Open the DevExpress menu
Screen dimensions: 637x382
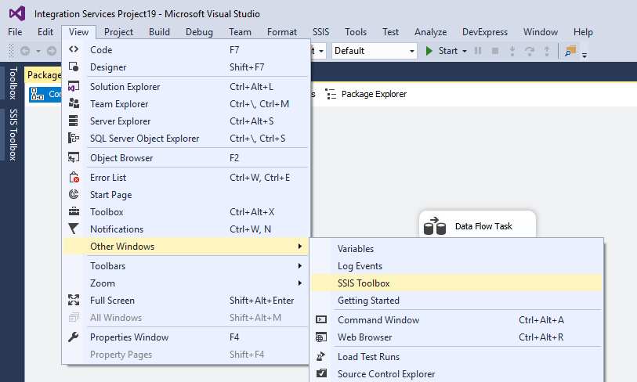pos(485,32)
